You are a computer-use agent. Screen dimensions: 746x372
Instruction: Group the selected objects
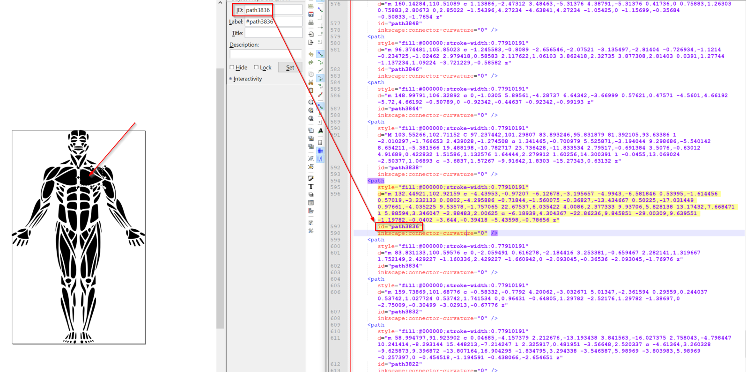pos(311,158)
